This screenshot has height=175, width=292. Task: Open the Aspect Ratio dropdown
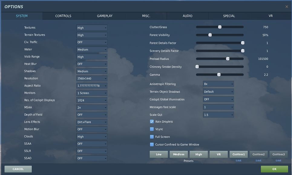[x=92, y=86]
